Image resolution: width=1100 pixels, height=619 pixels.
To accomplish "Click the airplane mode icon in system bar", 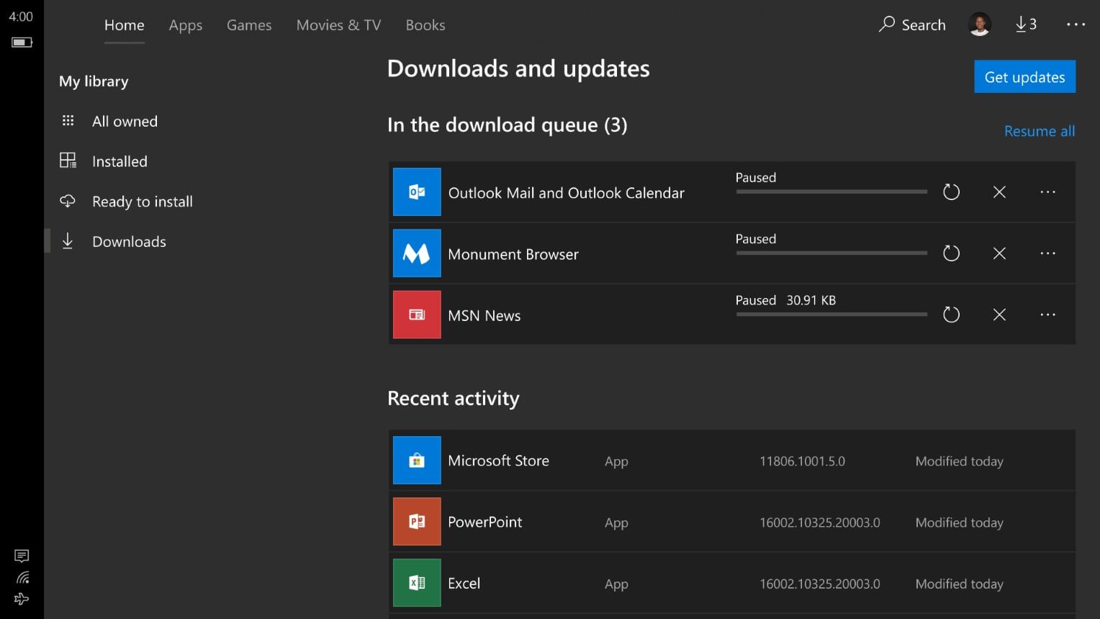I will (22, 599).
